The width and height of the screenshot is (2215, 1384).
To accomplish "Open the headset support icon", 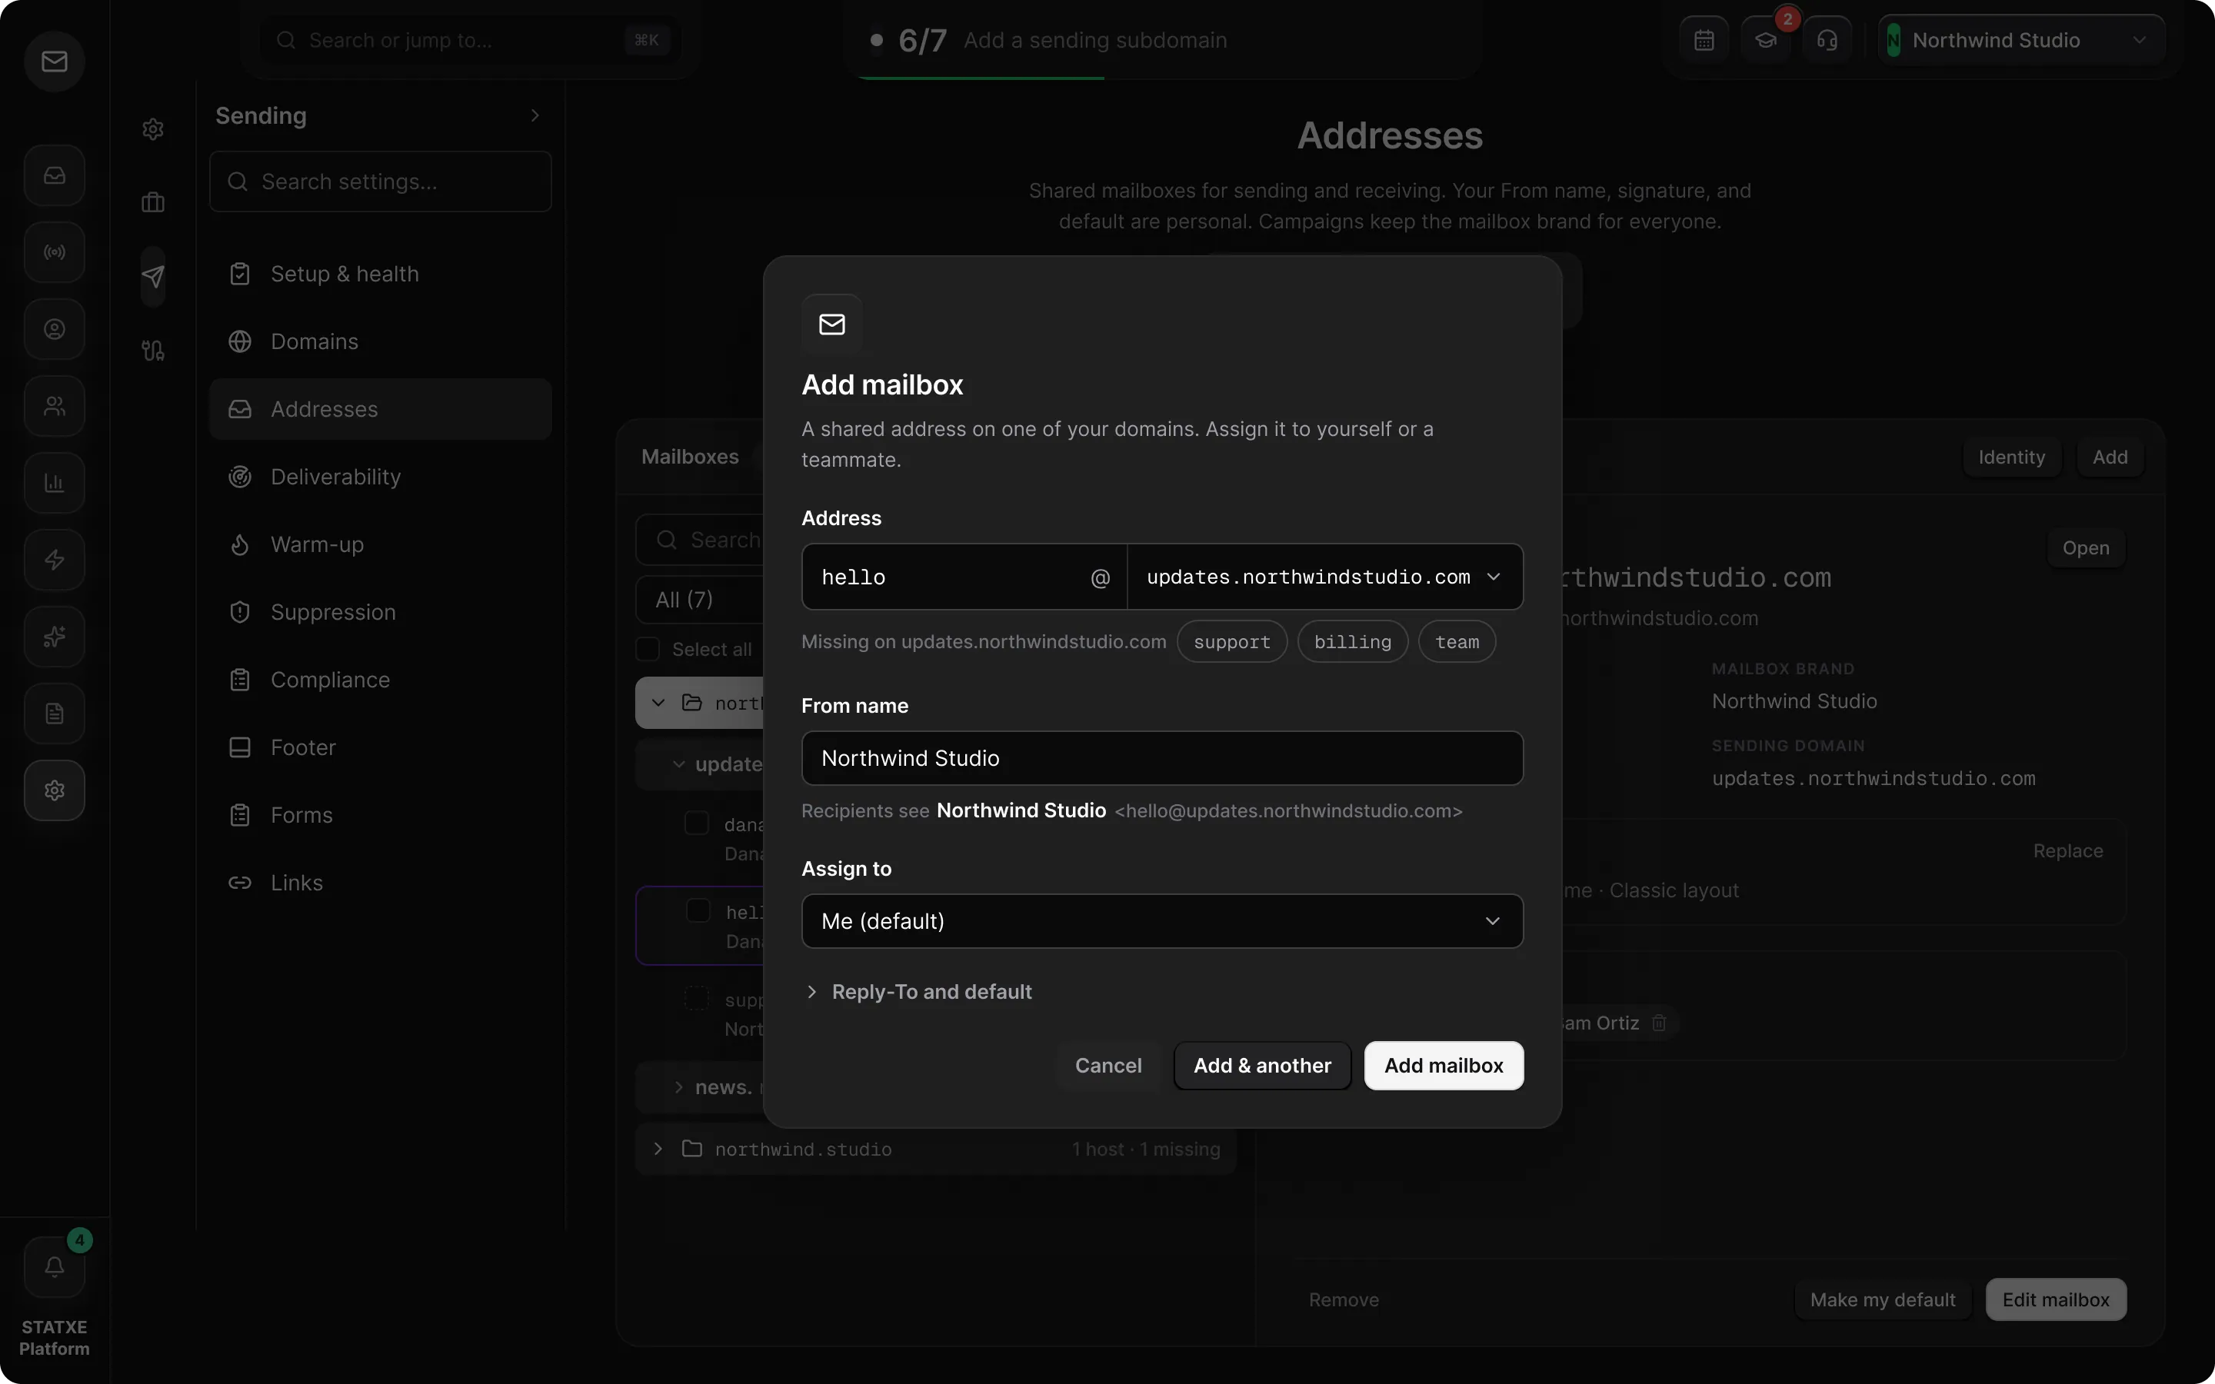I will (x=1827, y=40).
